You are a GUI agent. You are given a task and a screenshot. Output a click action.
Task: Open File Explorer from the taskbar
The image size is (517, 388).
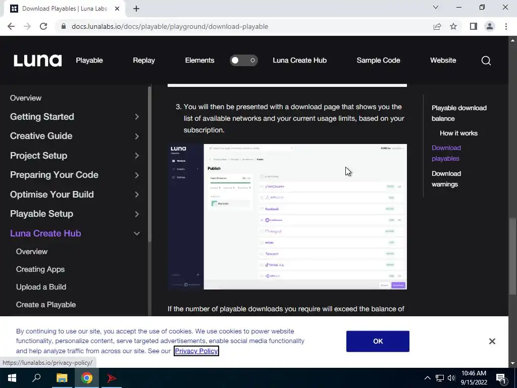tap(62, 378)
